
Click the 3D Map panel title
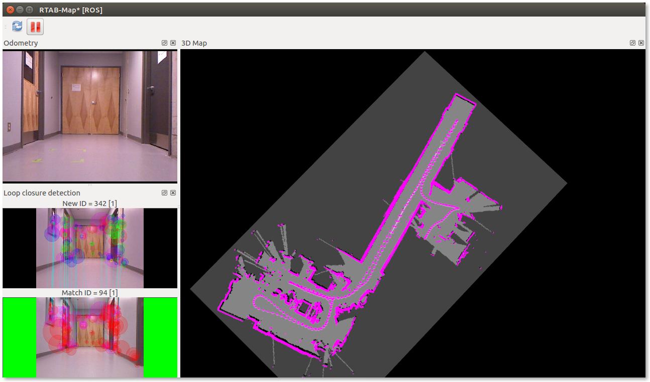(194, 43)
